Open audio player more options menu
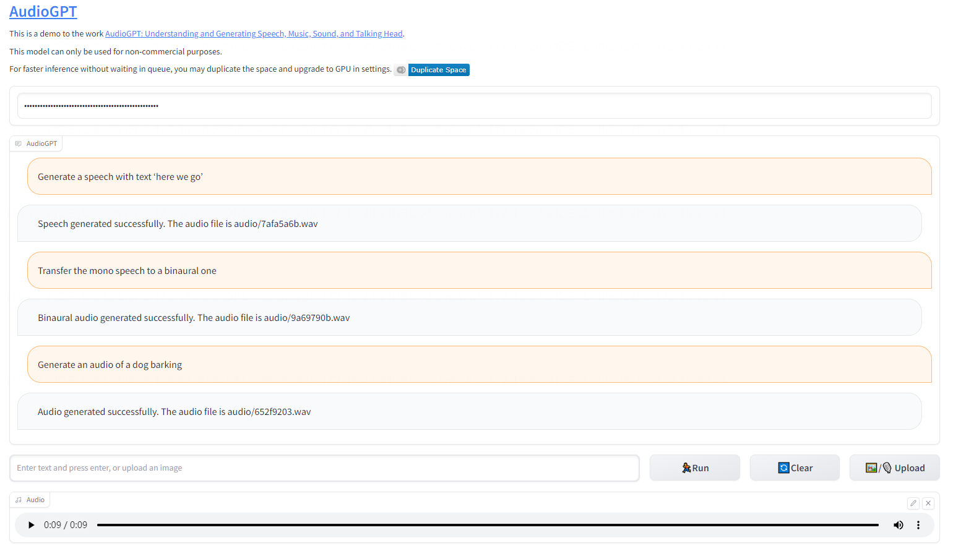Screen dimensions: 953x551 coord(918,525)
